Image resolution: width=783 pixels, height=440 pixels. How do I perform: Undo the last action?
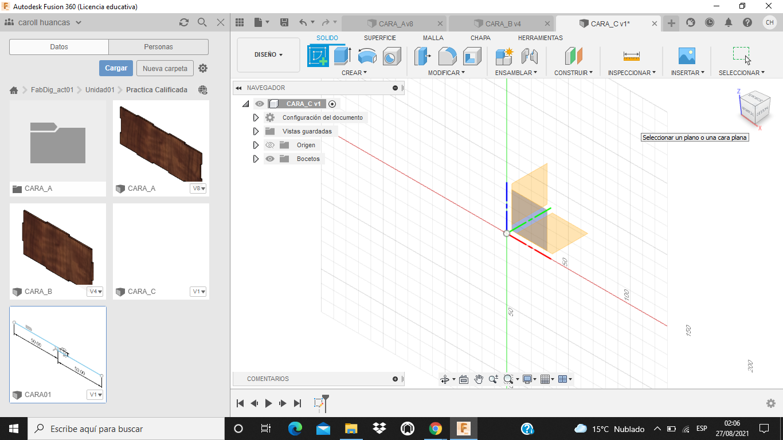point(303,22)
